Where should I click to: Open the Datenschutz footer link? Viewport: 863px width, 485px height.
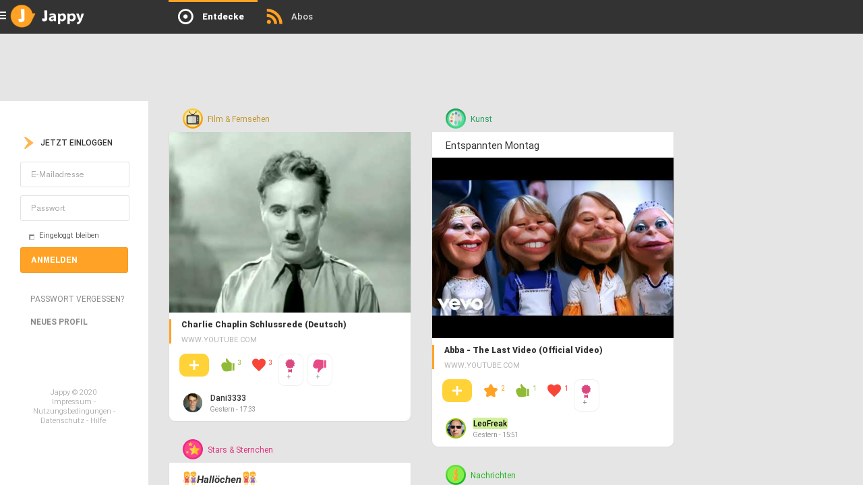(x=61, y=420)
